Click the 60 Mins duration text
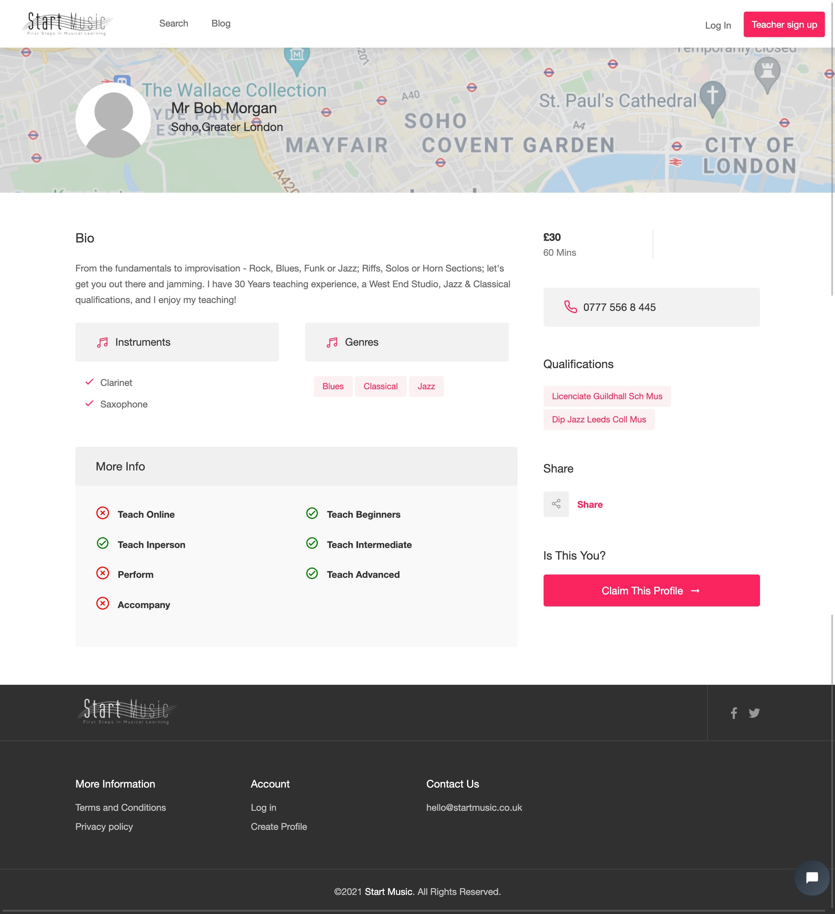Image resolution: width=835 pixels, height=914 pixels. [559, 252]
